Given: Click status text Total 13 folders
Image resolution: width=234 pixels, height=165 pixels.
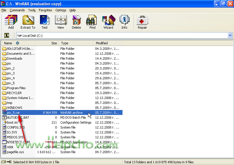Looking at the screenshot, I should pyautogui.click(x=159, y=162).
